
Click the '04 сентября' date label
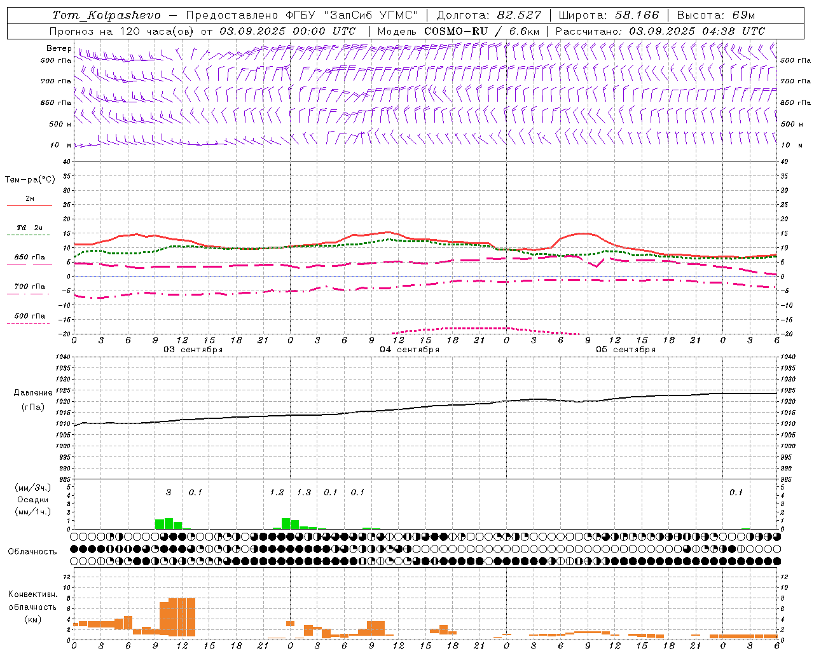[x=410, y=350]
